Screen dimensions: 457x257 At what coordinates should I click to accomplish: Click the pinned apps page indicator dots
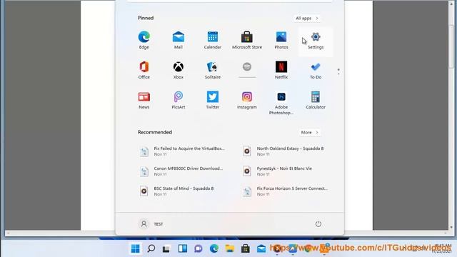click(338, 71)
